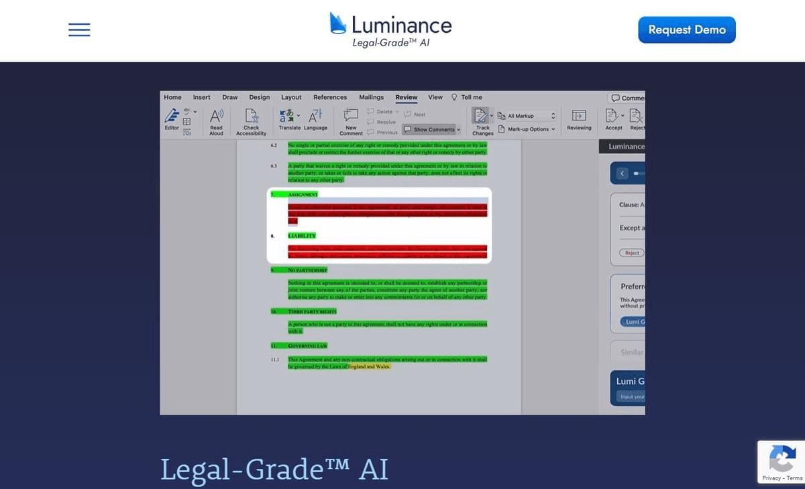Open the Home ribbon tab

pos(172,97)
